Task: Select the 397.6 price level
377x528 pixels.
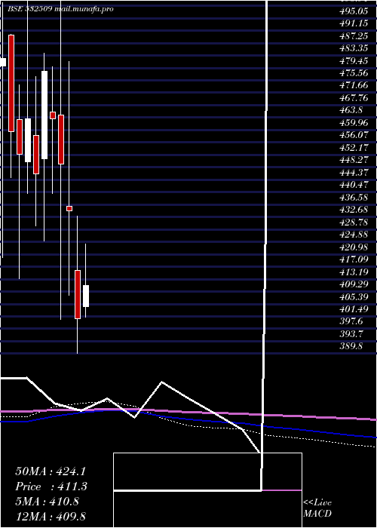Action: [351, 321]
